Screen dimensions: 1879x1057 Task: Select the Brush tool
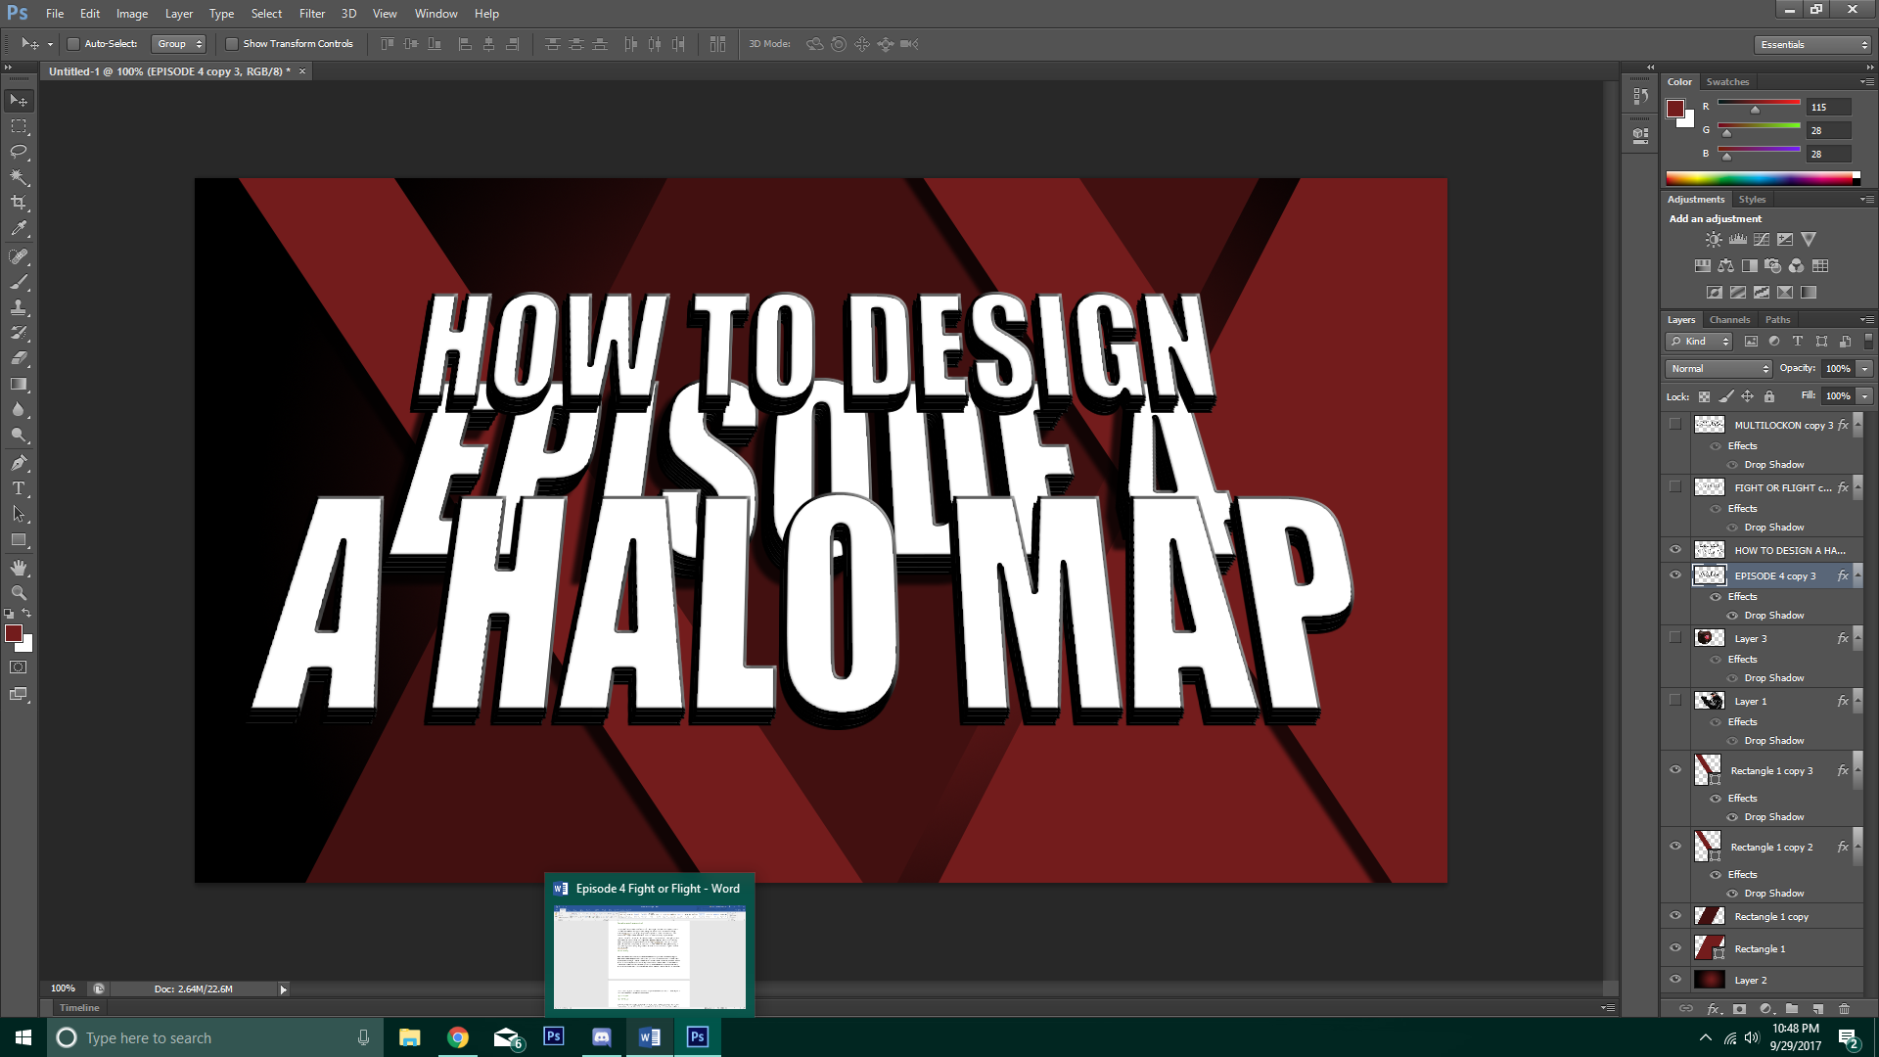pyautogui.click(x=19, y=282)
